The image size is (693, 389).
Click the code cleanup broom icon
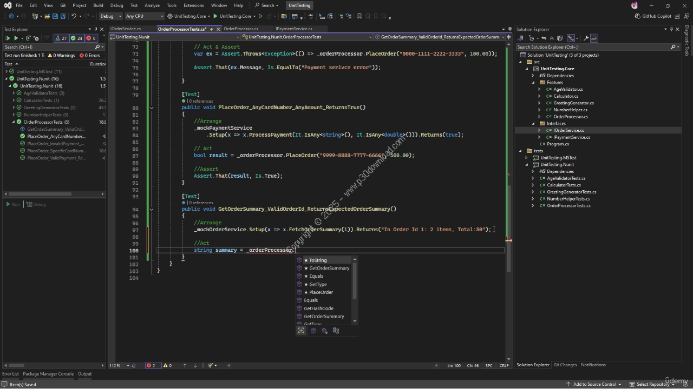[x=211, y=365]
